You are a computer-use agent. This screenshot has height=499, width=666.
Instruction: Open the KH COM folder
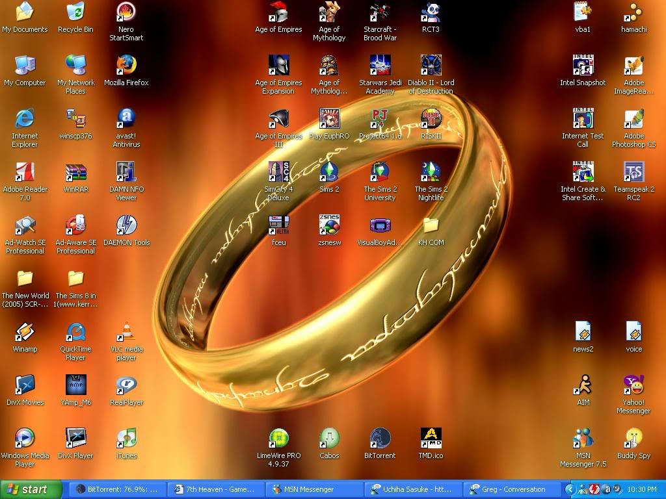pos(431,225)
